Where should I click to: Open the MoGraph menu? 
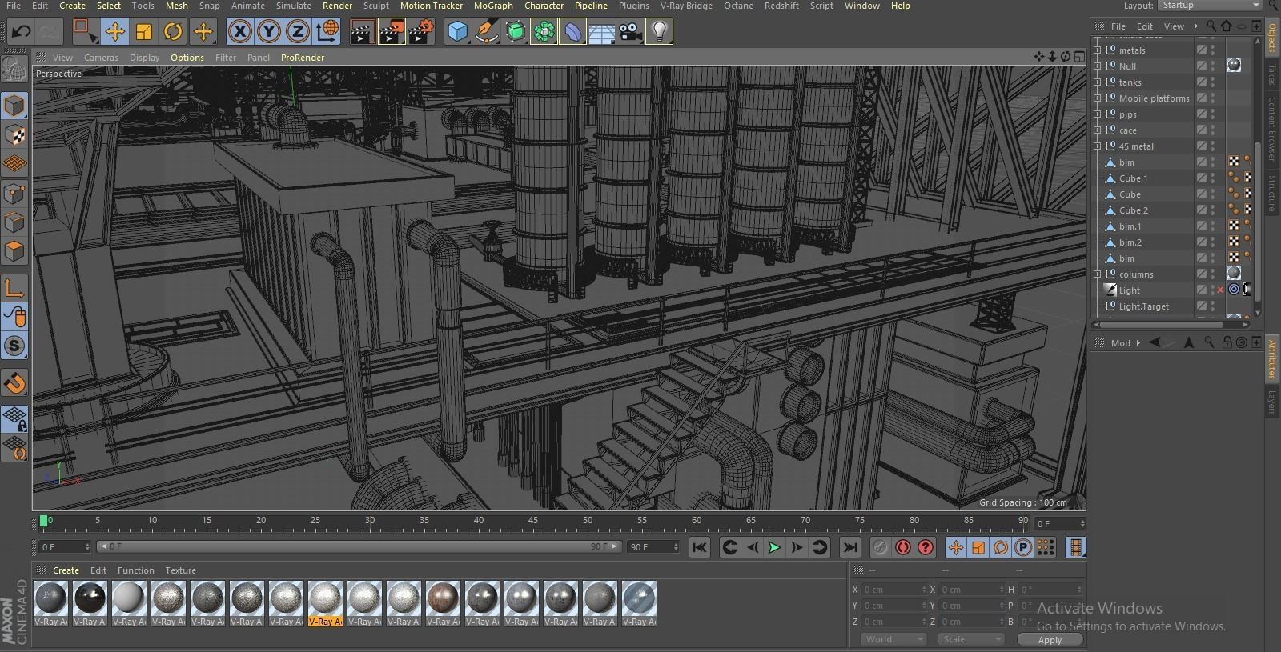click(493, 6)
